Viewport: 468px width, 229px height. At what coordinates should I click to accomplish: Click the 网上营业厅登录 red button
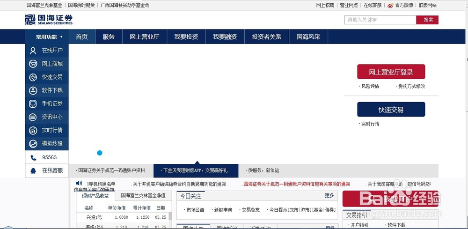tap(391, 72)
